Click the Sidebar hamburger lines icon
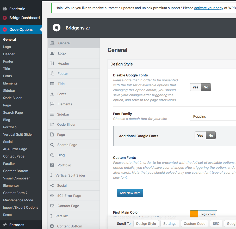Viewport: 236px width, 229px height. [52, 114]
